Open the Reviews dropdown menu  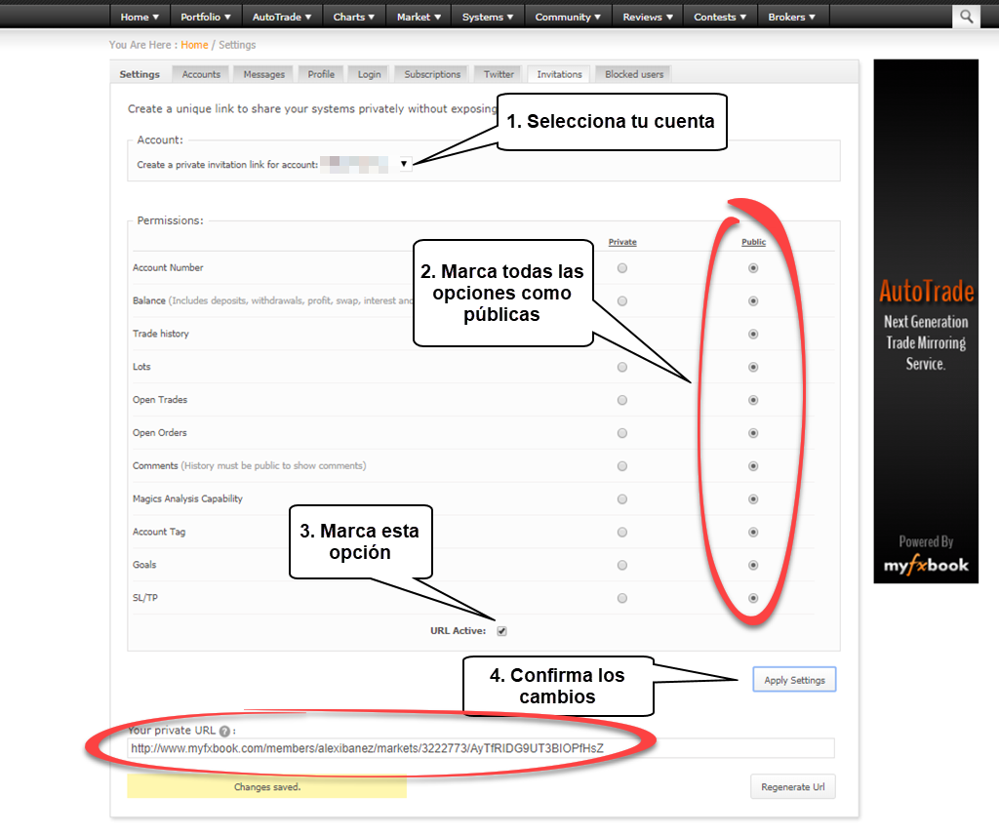(648, 17)
